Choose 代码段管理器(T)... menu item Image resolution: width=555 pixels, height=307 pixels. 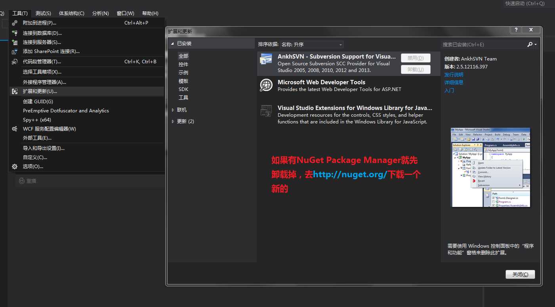click(x=87, y=62)
